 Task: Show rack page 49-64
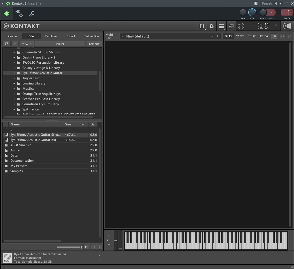coord(263,36)
